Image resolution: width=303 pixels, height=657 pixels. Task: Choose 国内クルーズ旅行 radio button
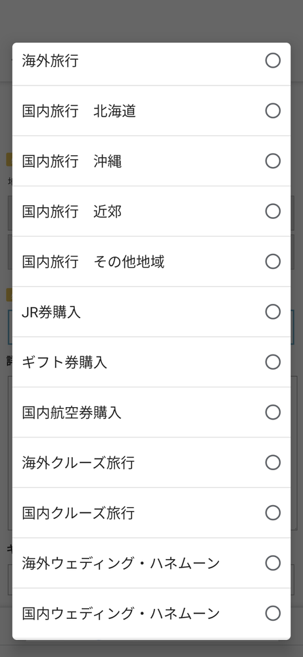pos(273,513)
